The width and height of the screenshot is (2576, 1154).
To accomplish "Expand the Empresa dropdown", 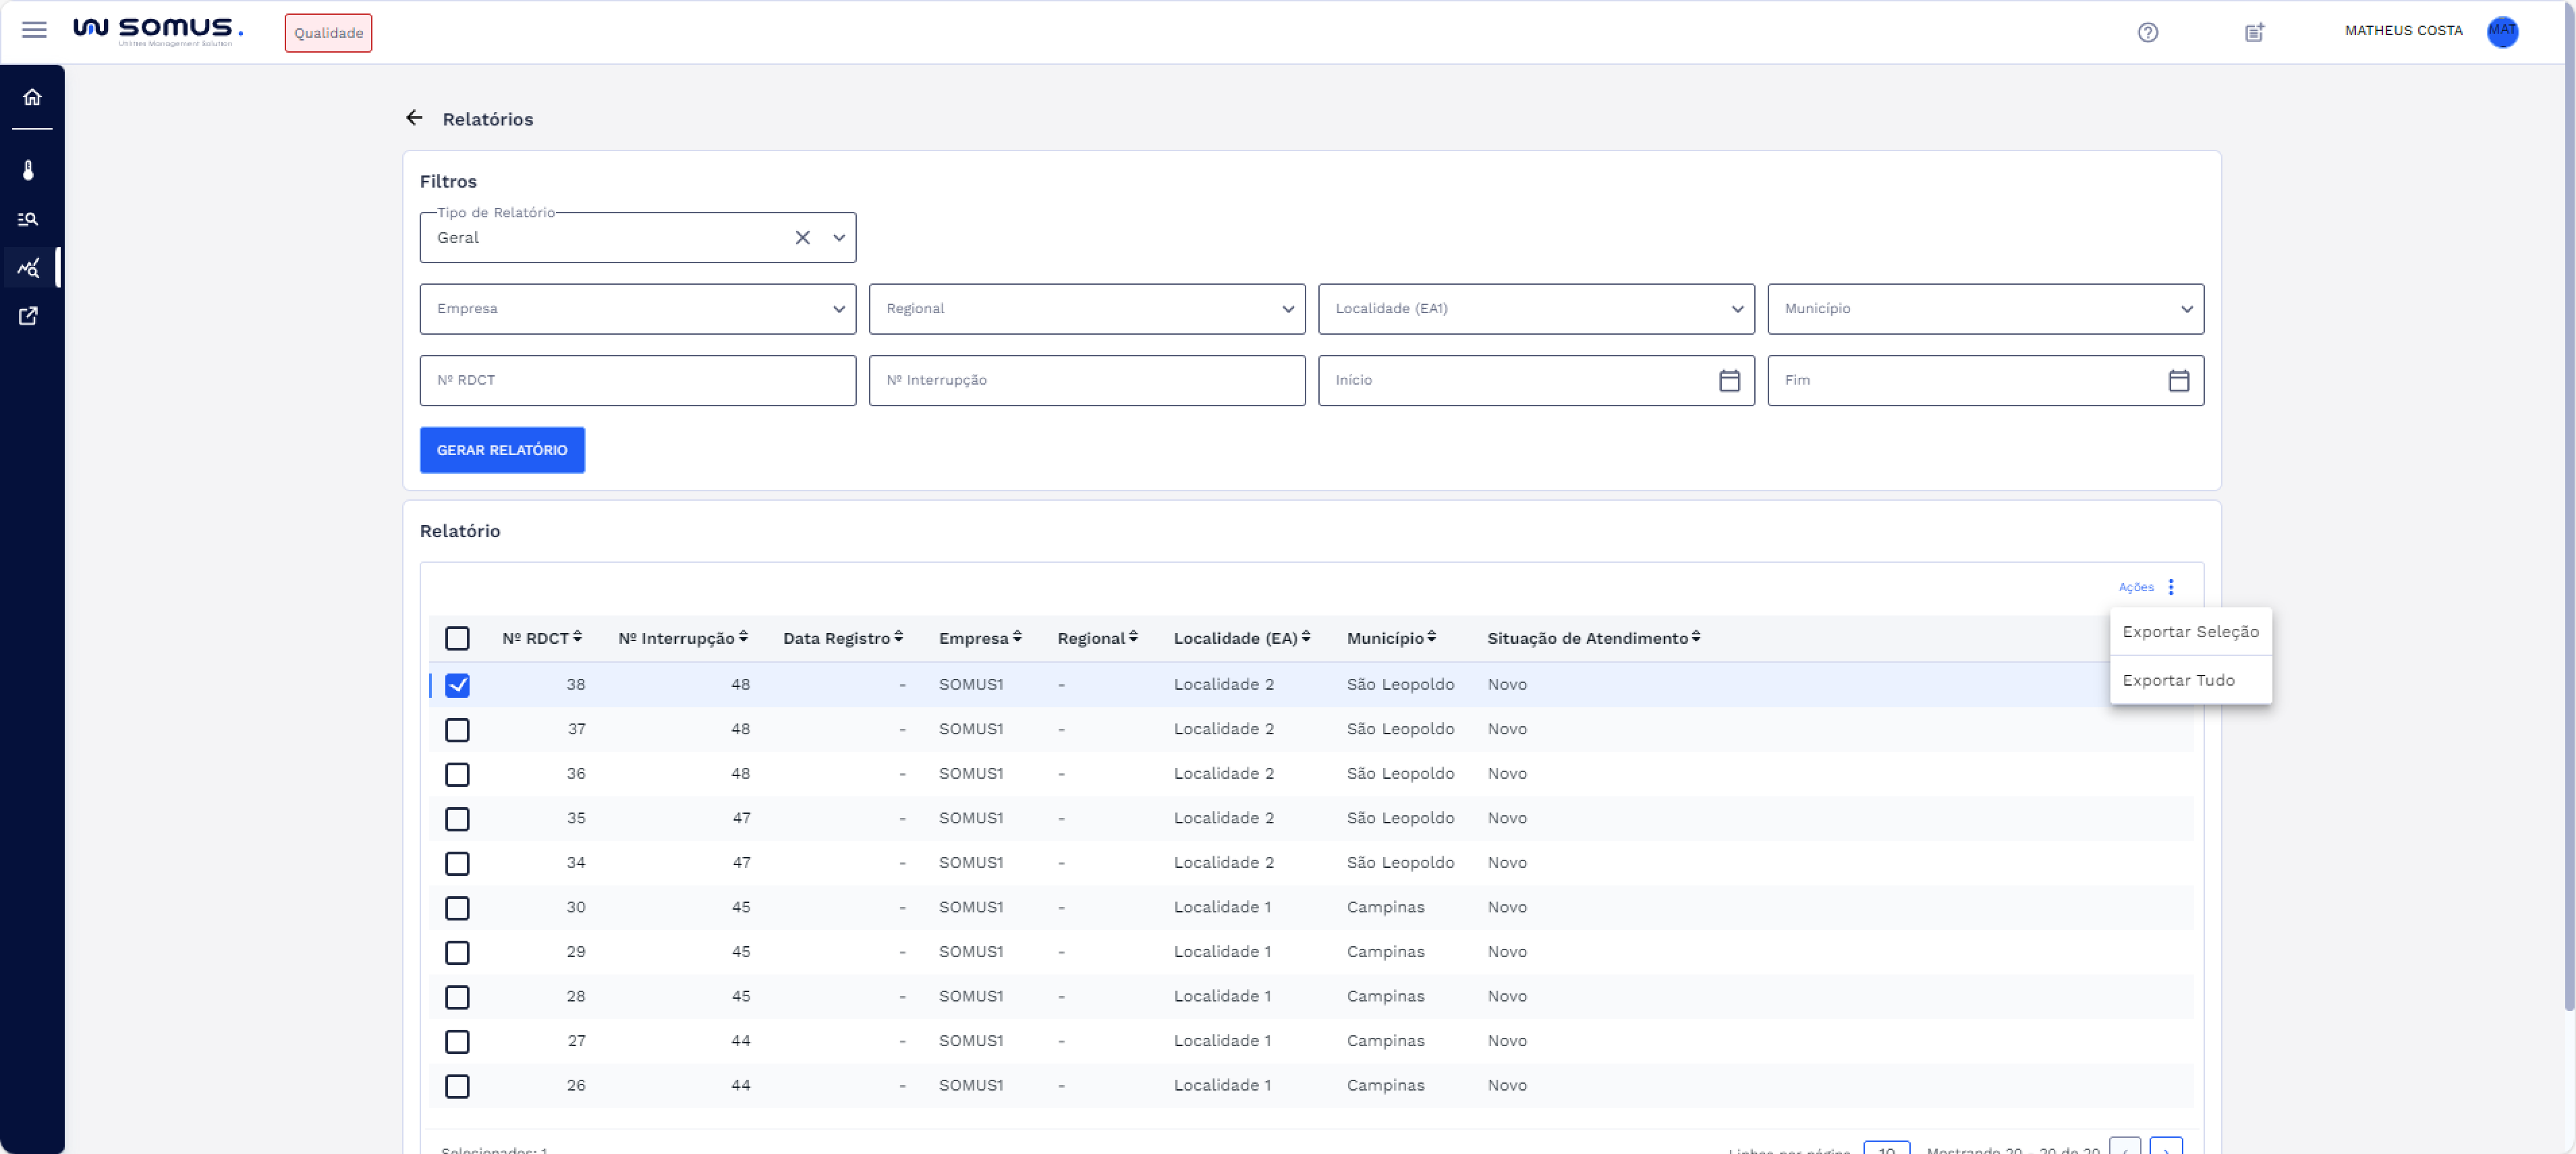I will pos(637,309).
